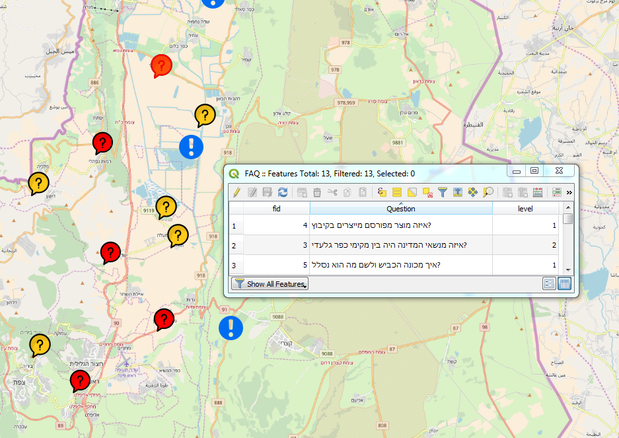
Task: Invert the feature selection
Action: pyautogui.click(x=412, y=192)
